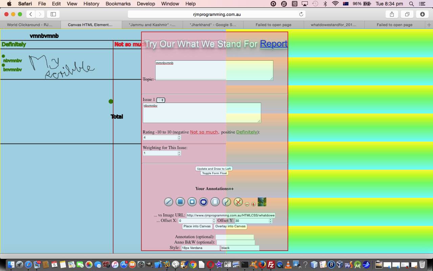This screenshot has width=433, height=271.
Task: Click the Annotation (optional) field
Action: tap(235, 237)
